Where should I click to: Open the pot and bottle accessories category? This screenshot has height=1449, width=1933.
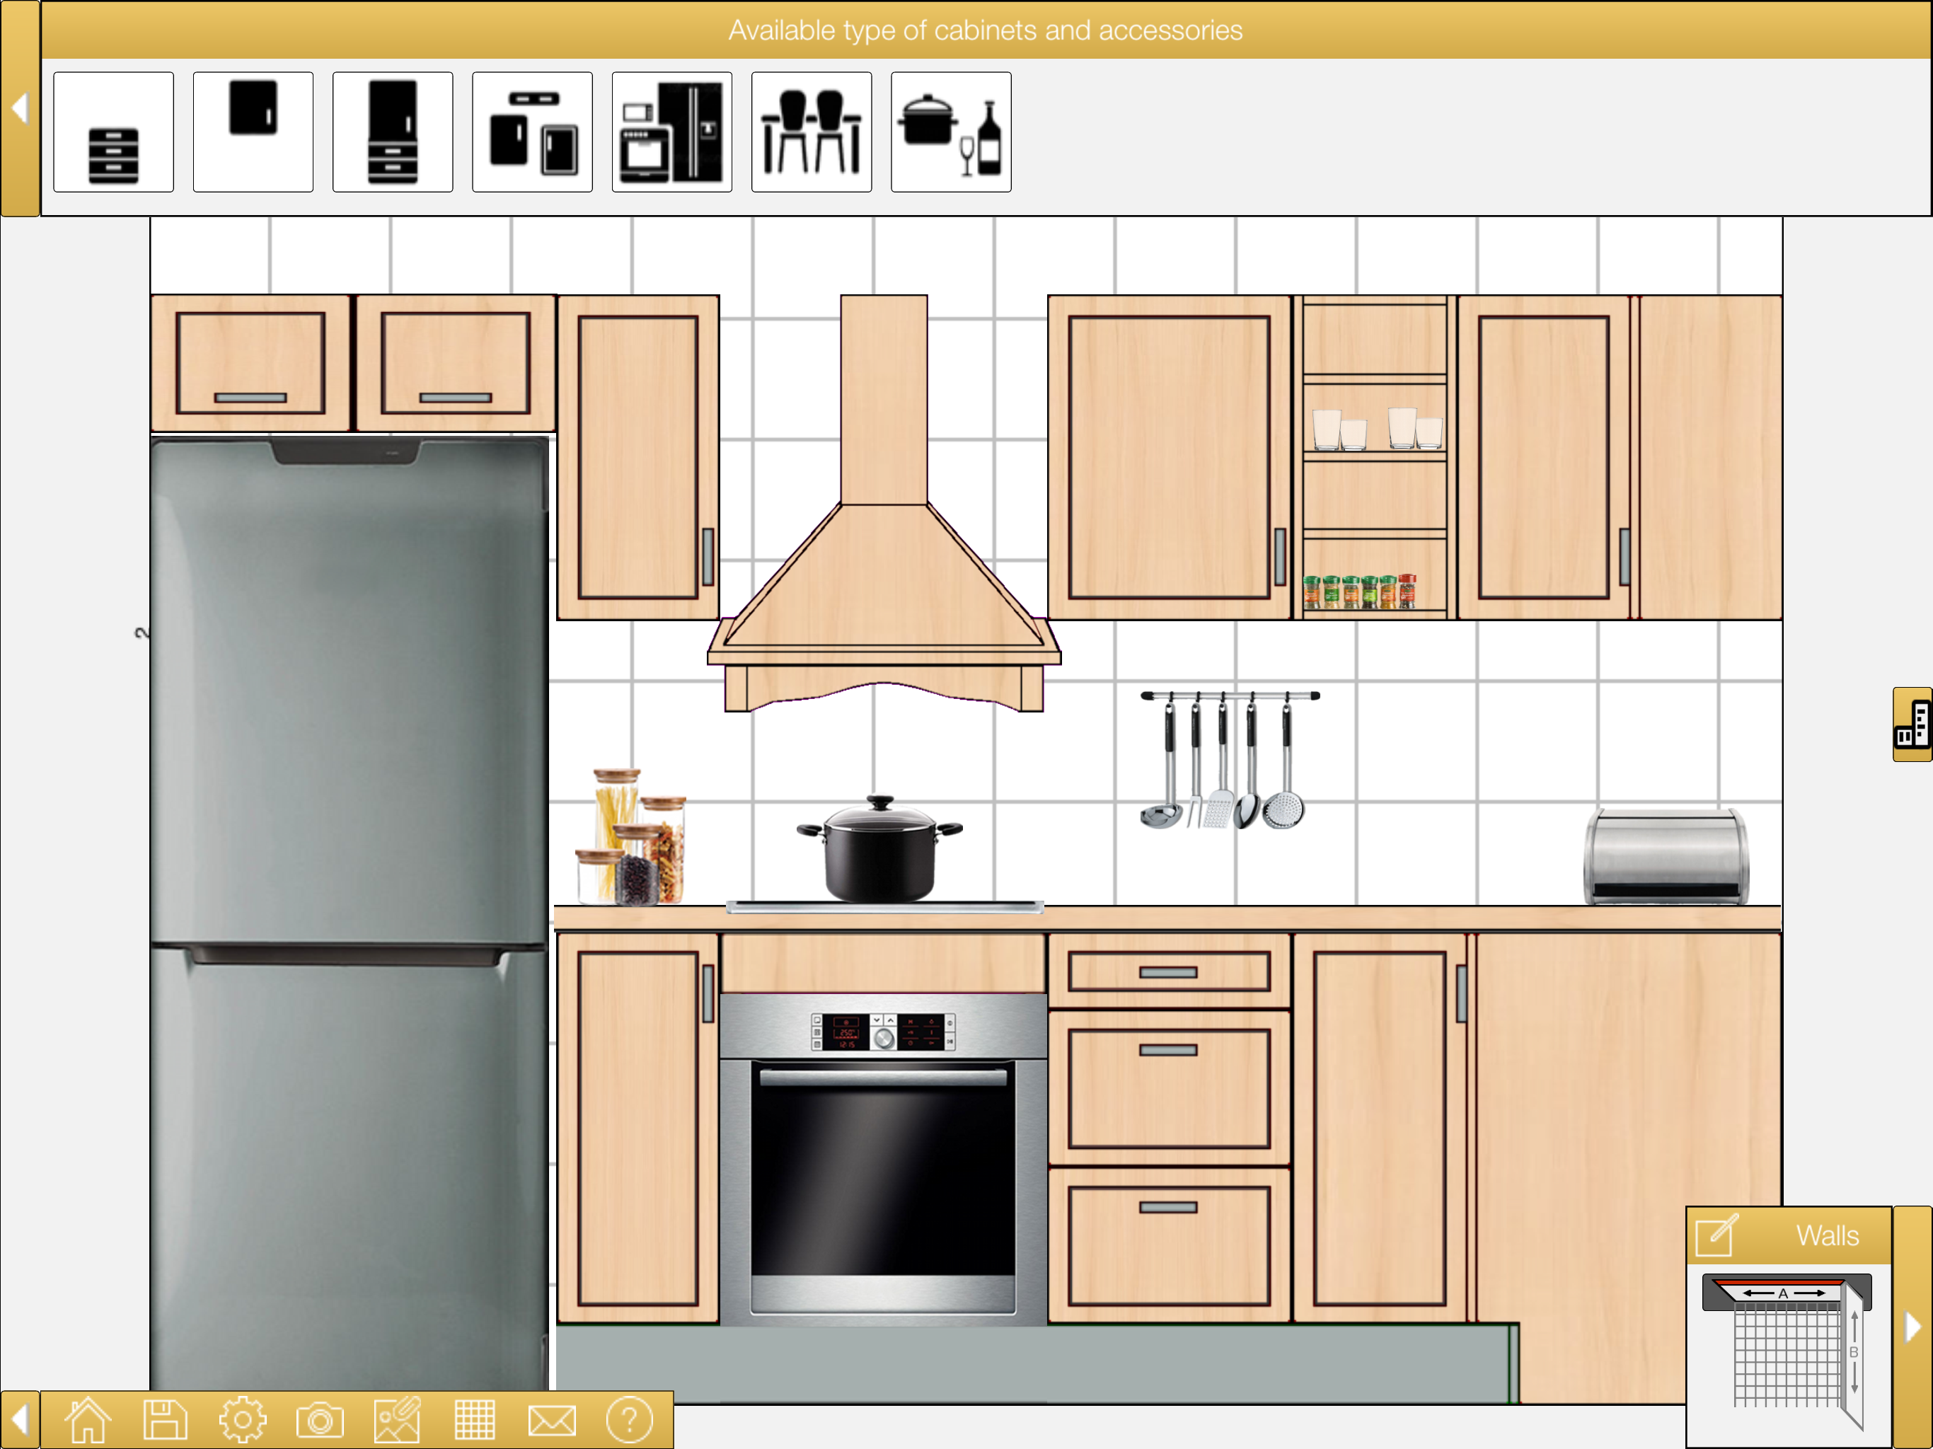[951, 132]
